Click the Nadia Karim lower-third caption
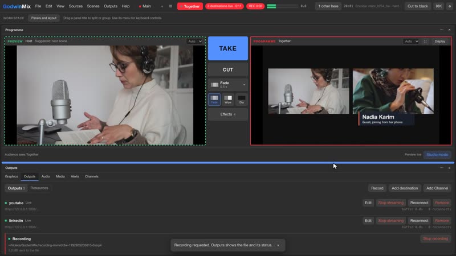The image size is (456, 256). pyautogui.click(x=386, y=119)
